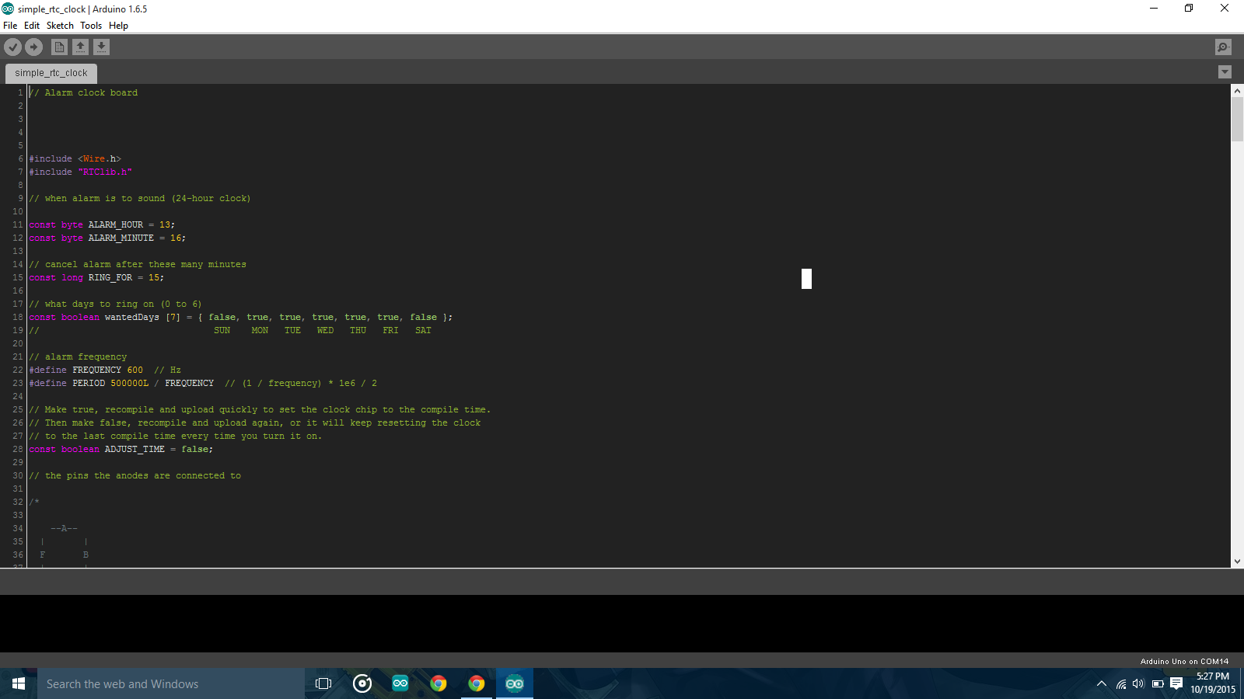Open the Sketch menu
Image resolution: width=1244 pixels, height=699 pixels.
[60, 26]
